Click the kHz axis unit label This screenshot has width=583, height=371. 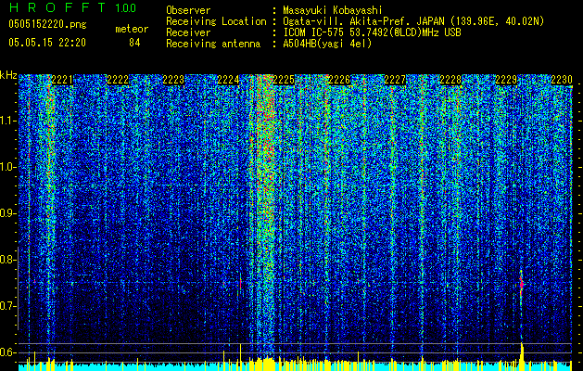click(x=8, y=75)
